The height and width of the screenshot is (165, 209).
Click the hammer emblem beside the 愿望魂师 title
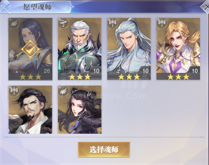point(5,6)
